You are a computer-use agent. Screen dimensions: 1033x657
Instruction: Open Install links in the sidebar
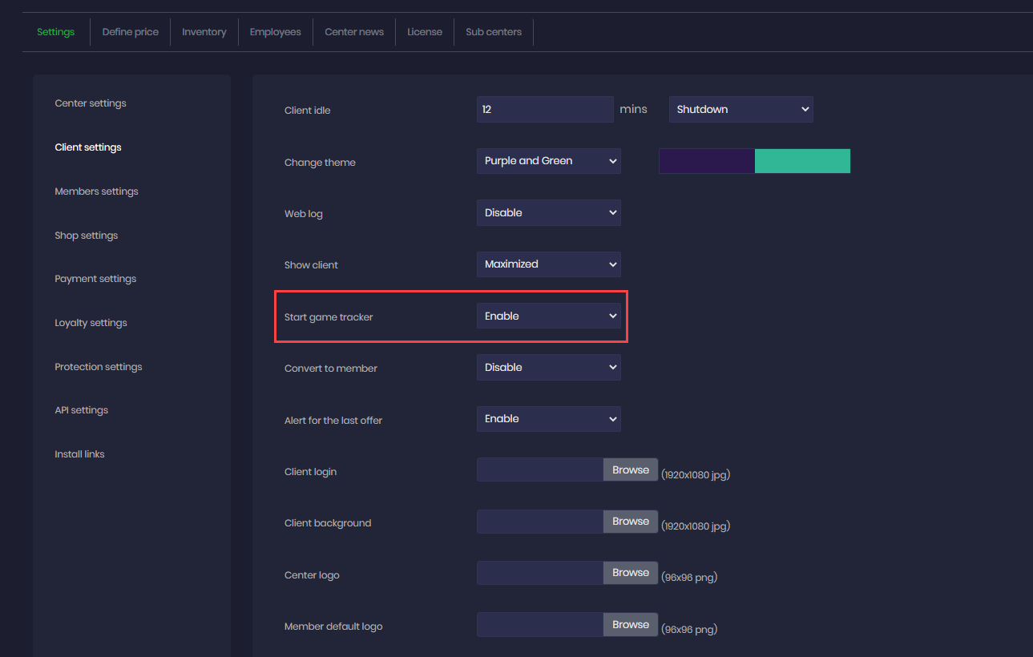[x=79, y=454]
